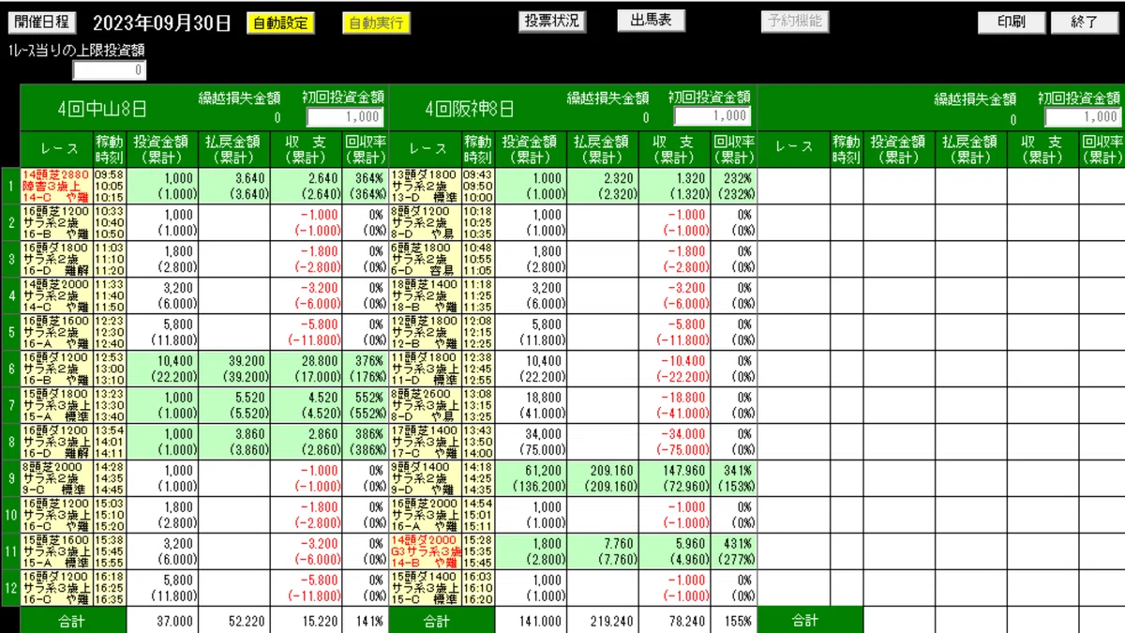Select Hanshin payout cell 2.320
Screen dimensions: 1125x633
603,187
